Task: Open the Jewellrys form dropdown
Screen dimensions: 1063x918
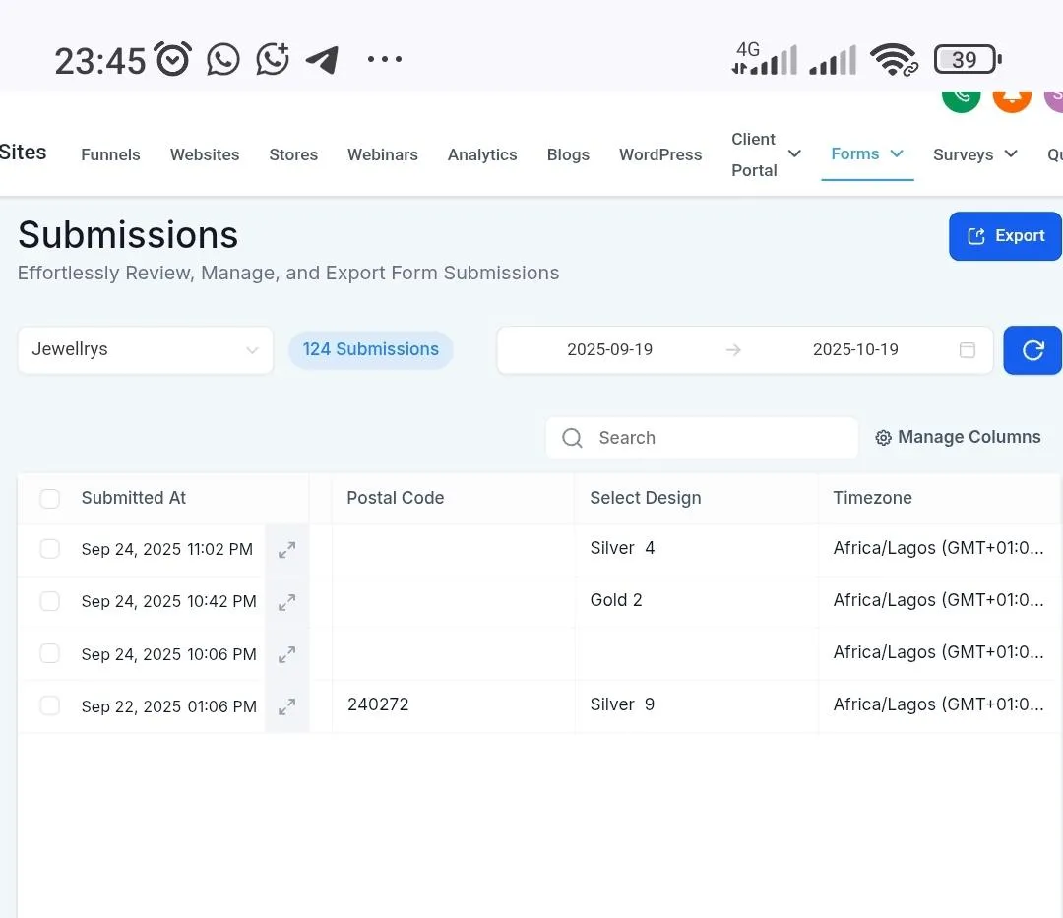Action: click(x=145, y=349)
